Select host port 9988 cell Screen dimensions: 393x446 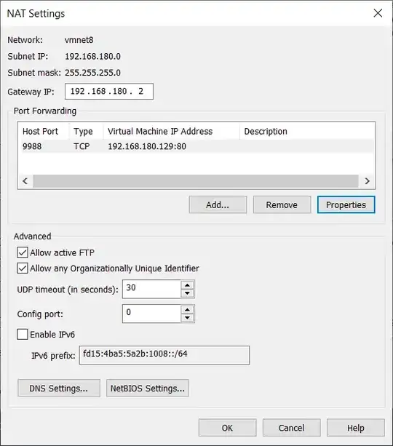[x=32, y=146]
